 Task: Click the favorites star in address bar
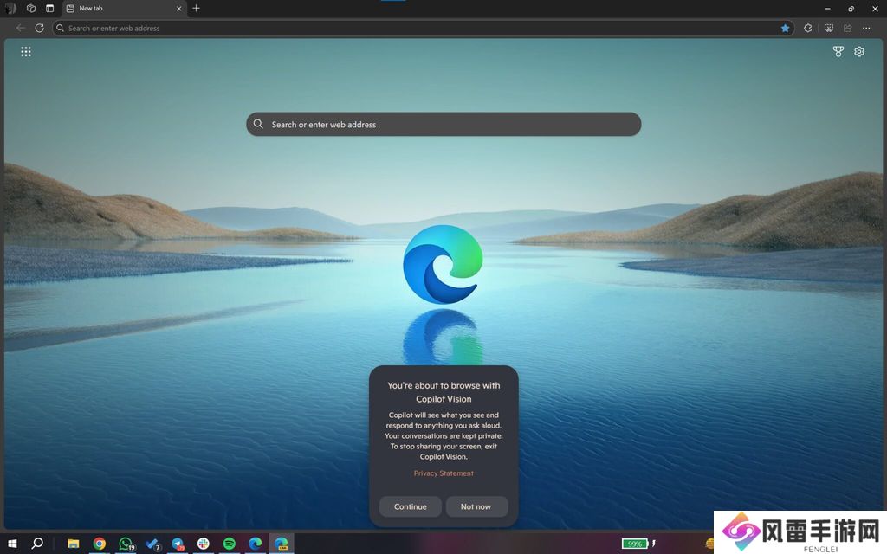click(786, 28)
